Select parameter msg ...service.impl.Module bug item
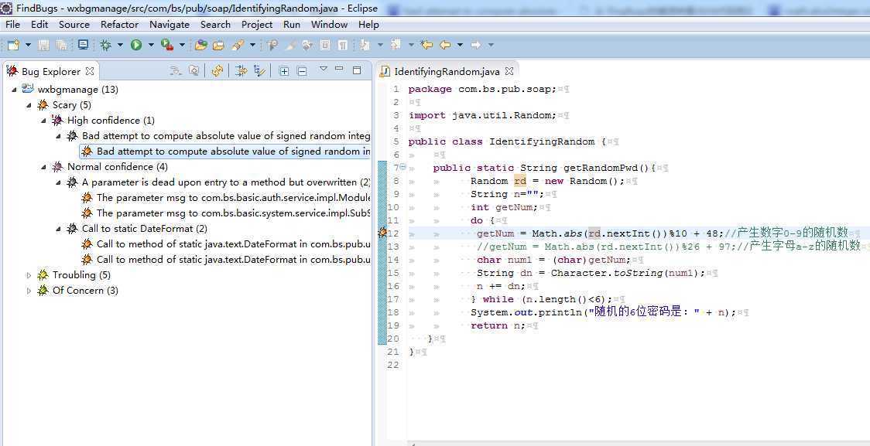Screen dimensions: 870x446 [x=226, y=198]
